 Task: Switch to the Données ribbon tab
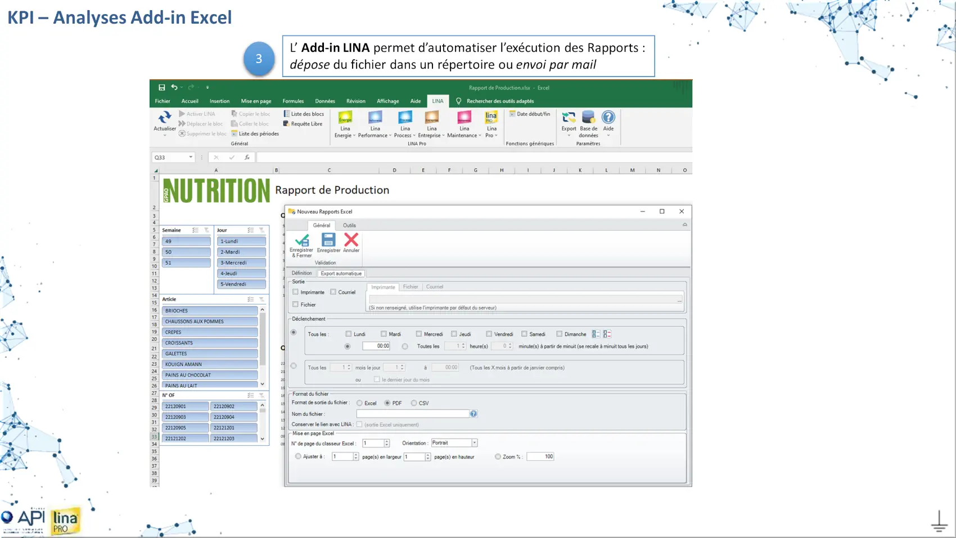[x=325, y=101]
